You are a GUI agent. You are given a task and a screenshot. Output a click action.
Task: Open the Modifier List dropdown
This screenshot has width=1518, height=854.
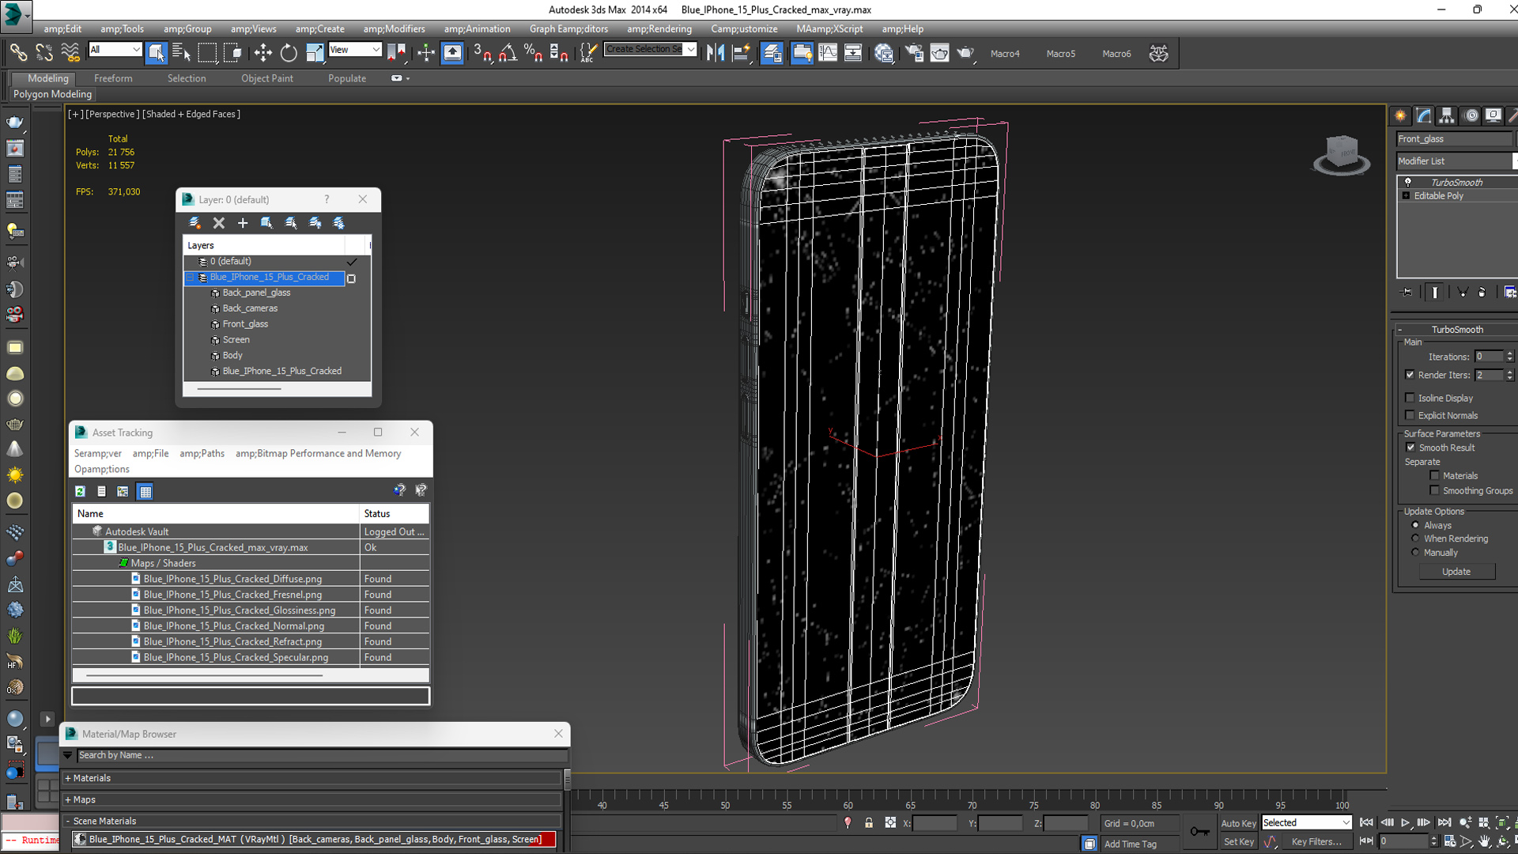tap(1456, 161)
